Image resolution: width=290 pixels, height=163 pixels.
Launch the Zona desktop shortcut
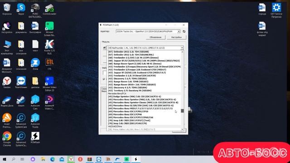(x=35, y=64)
